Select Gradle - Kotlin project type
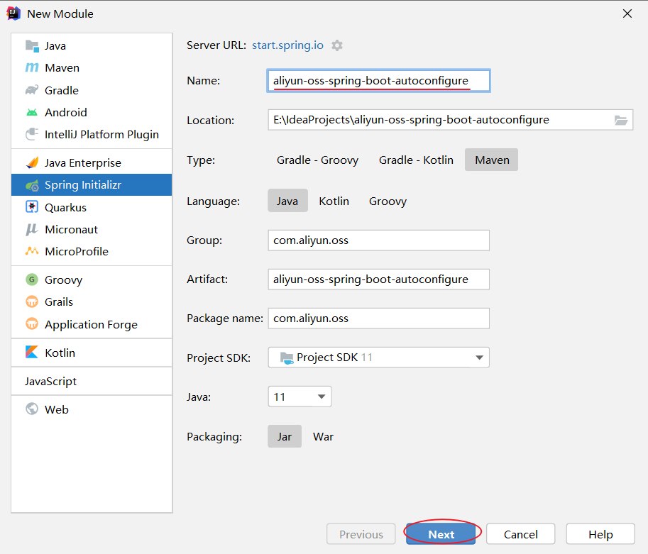 416,160
